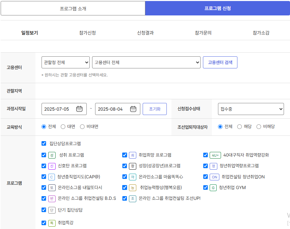
Task: Click the 취업컨설팅 청년취업ON label
Action: [243, 177]
